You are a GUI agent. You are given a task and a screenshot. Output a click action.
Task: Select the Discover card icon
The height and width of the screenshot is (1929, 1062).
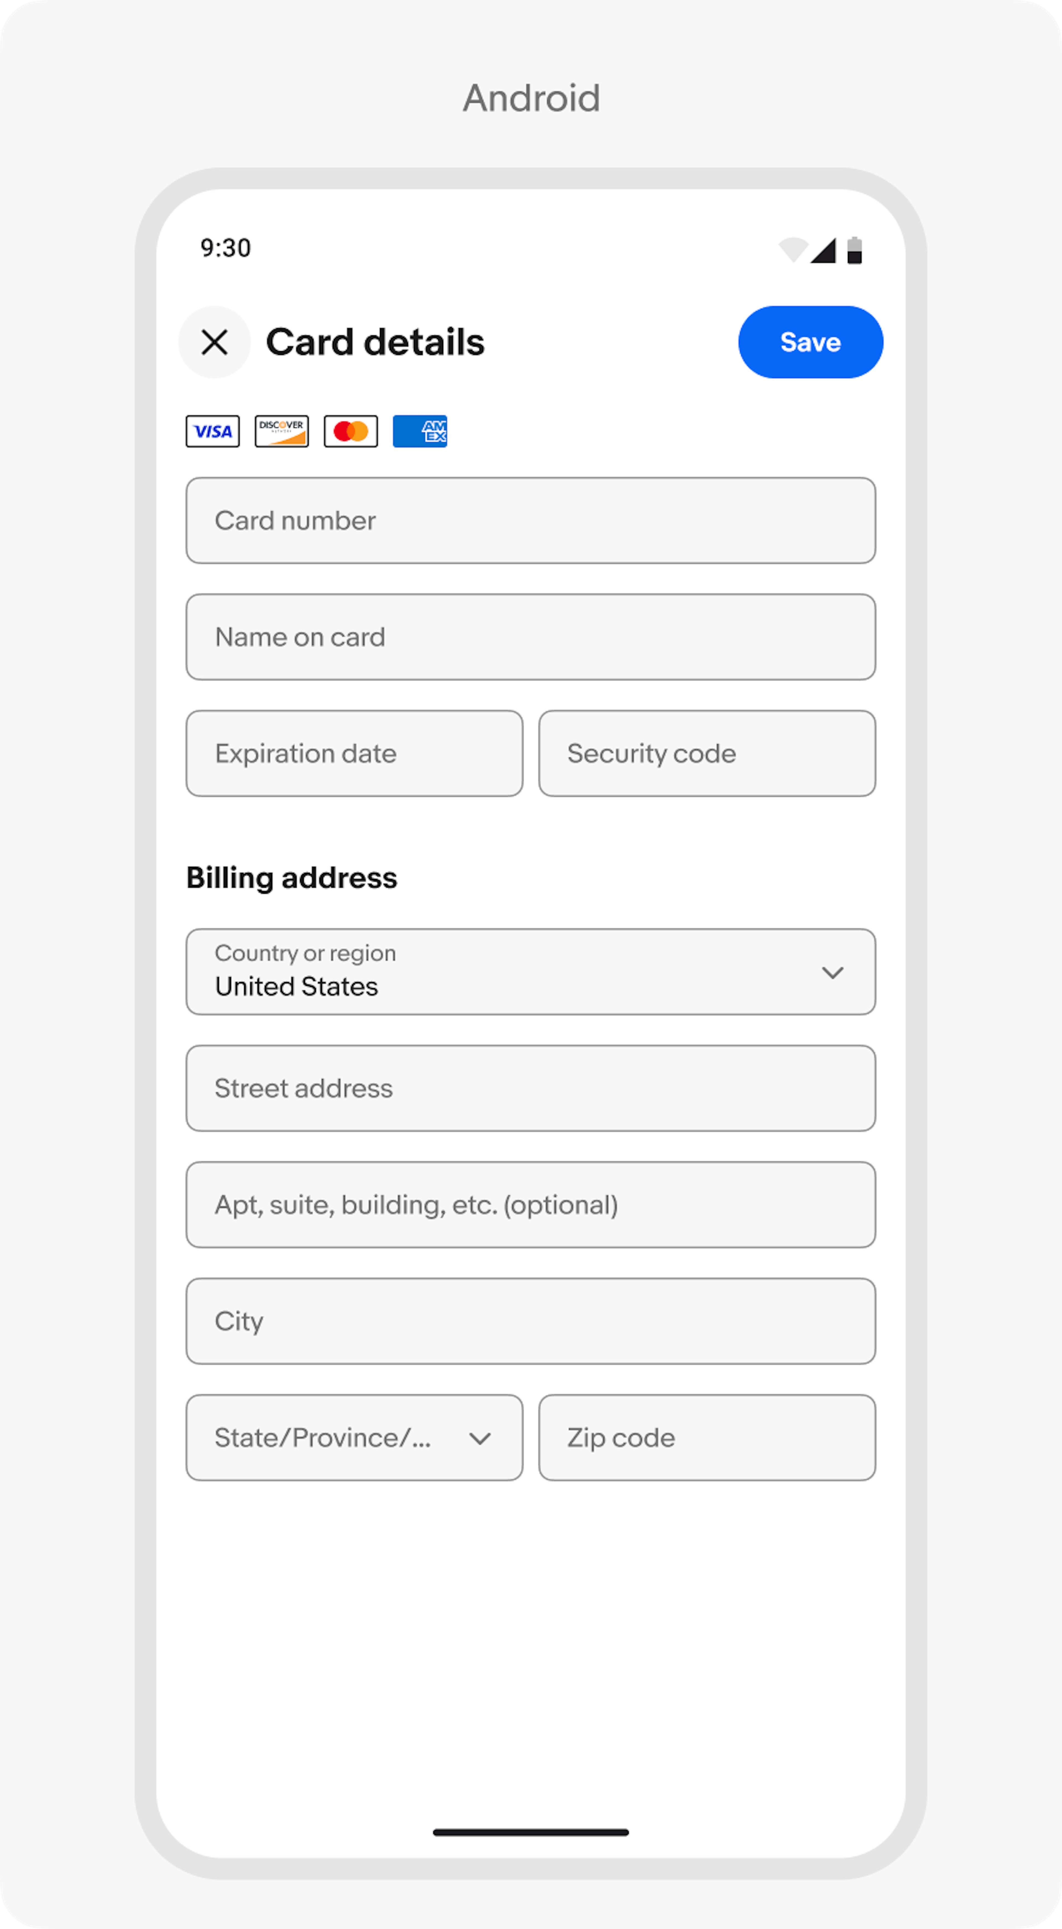[282, 431]
